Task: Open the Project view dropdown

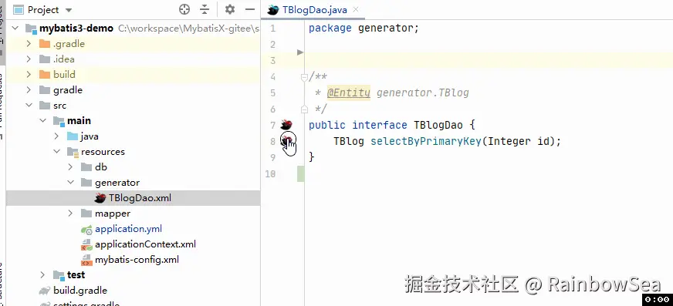Action: [69, 10]
